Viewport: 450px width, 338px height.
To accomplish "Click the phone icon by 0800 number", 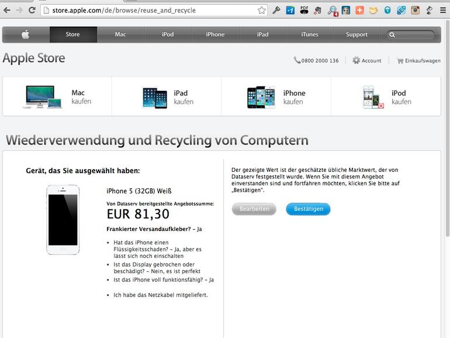I will pyautogui.click(x=297, y=60).
